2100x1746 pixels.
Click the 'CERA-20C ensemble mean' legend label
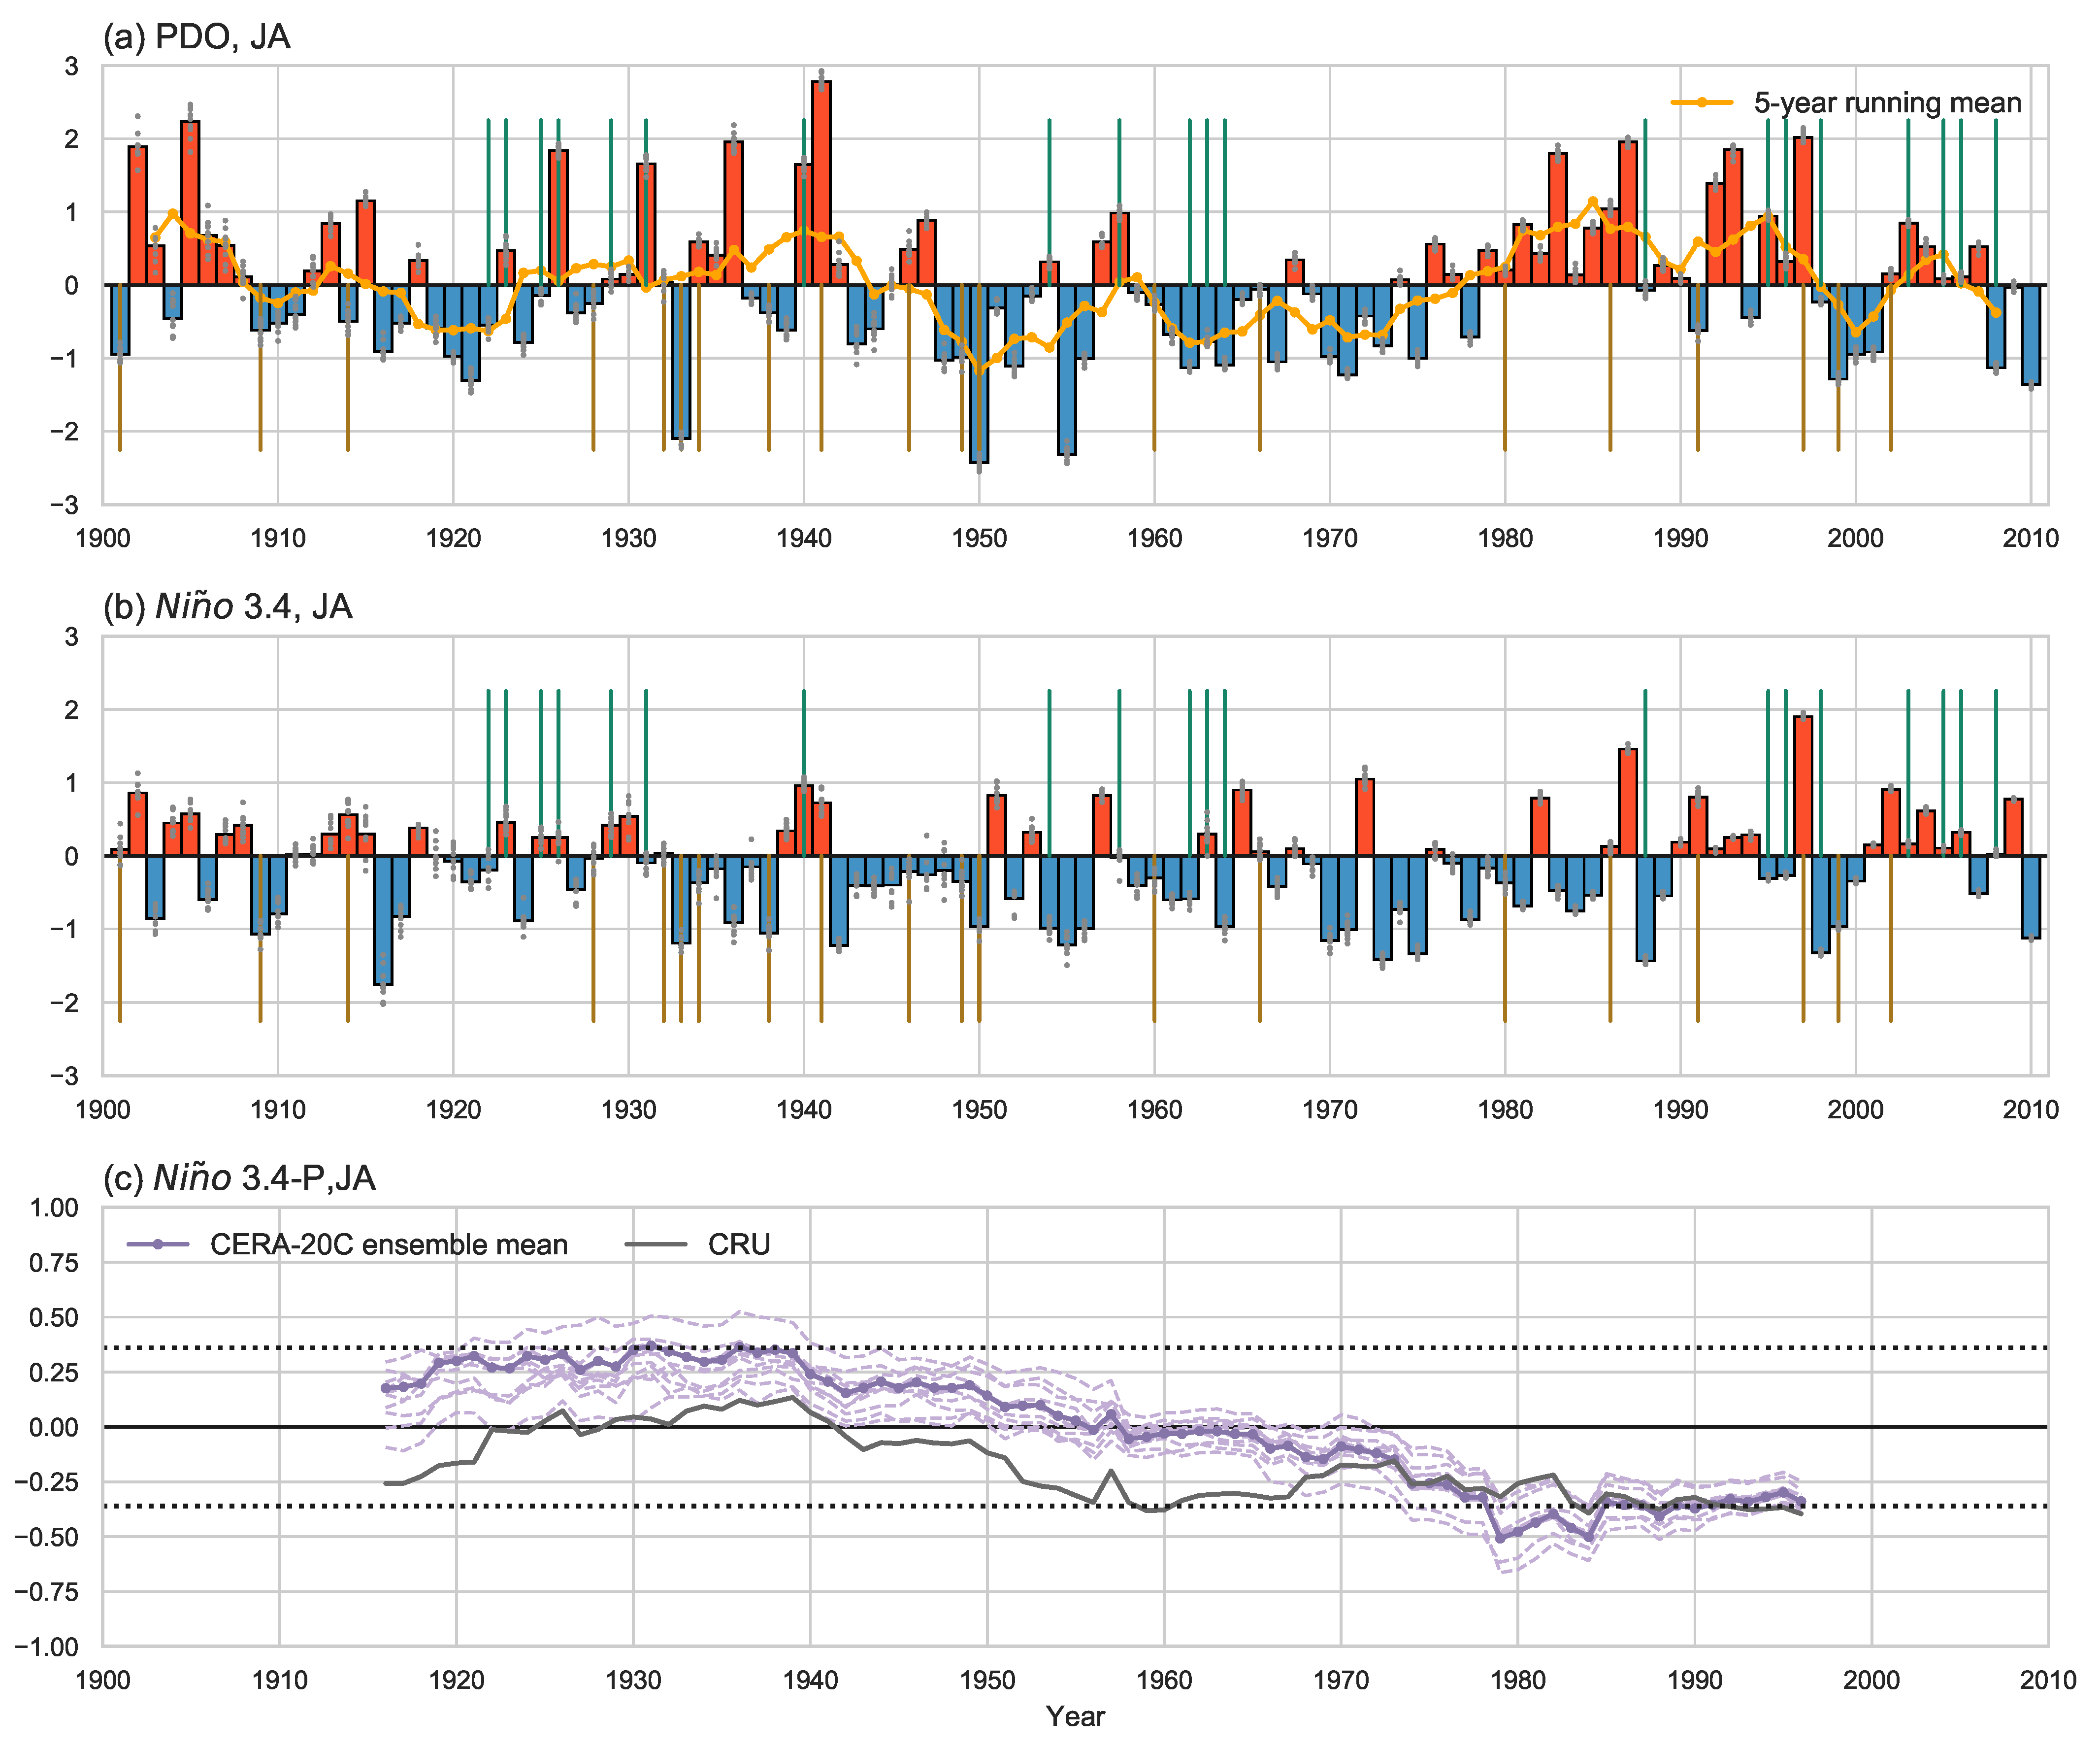click(388, 1243)
